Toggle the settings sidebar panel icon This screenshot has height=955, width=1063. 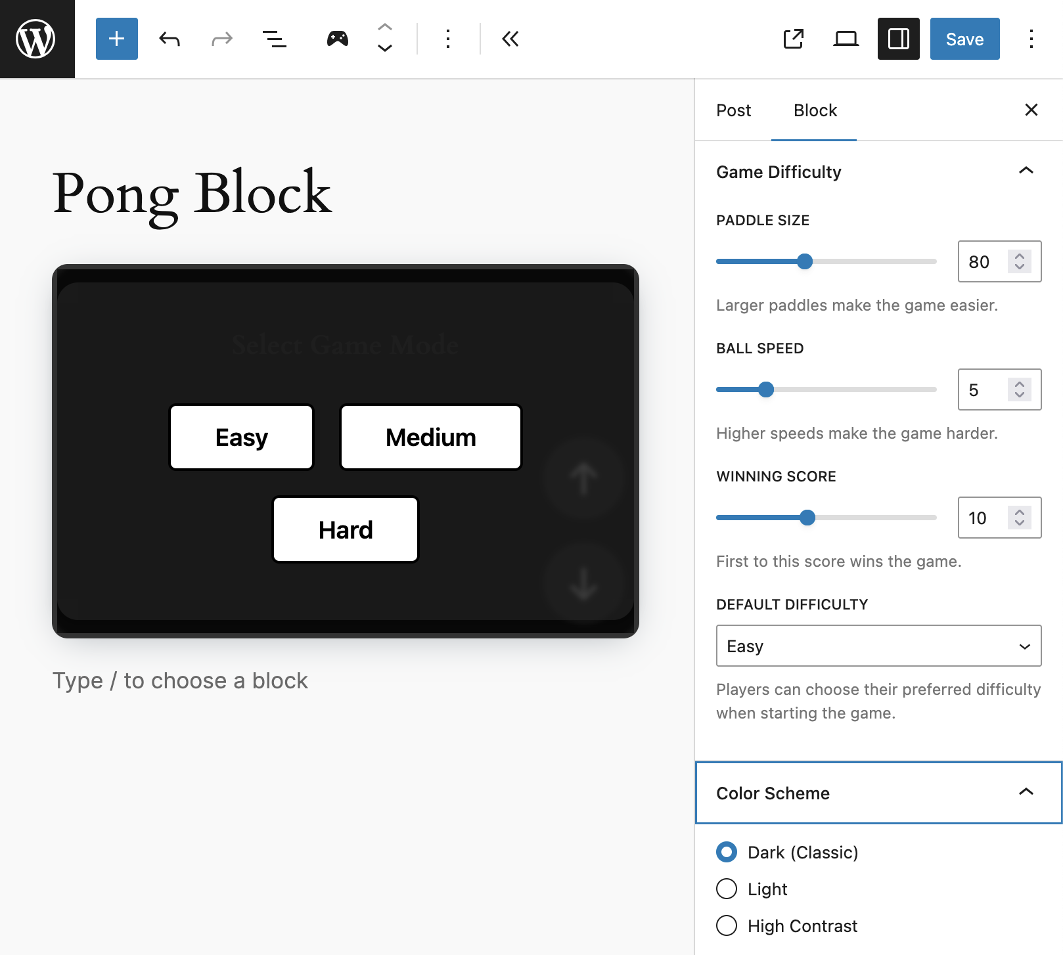[x=899, y=39]
